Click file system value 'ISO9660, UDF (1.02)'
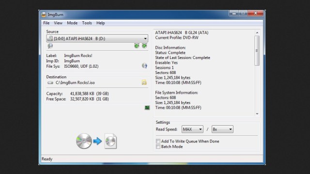The width and height of the screenshot is (310, 174). tap(81, 66)
